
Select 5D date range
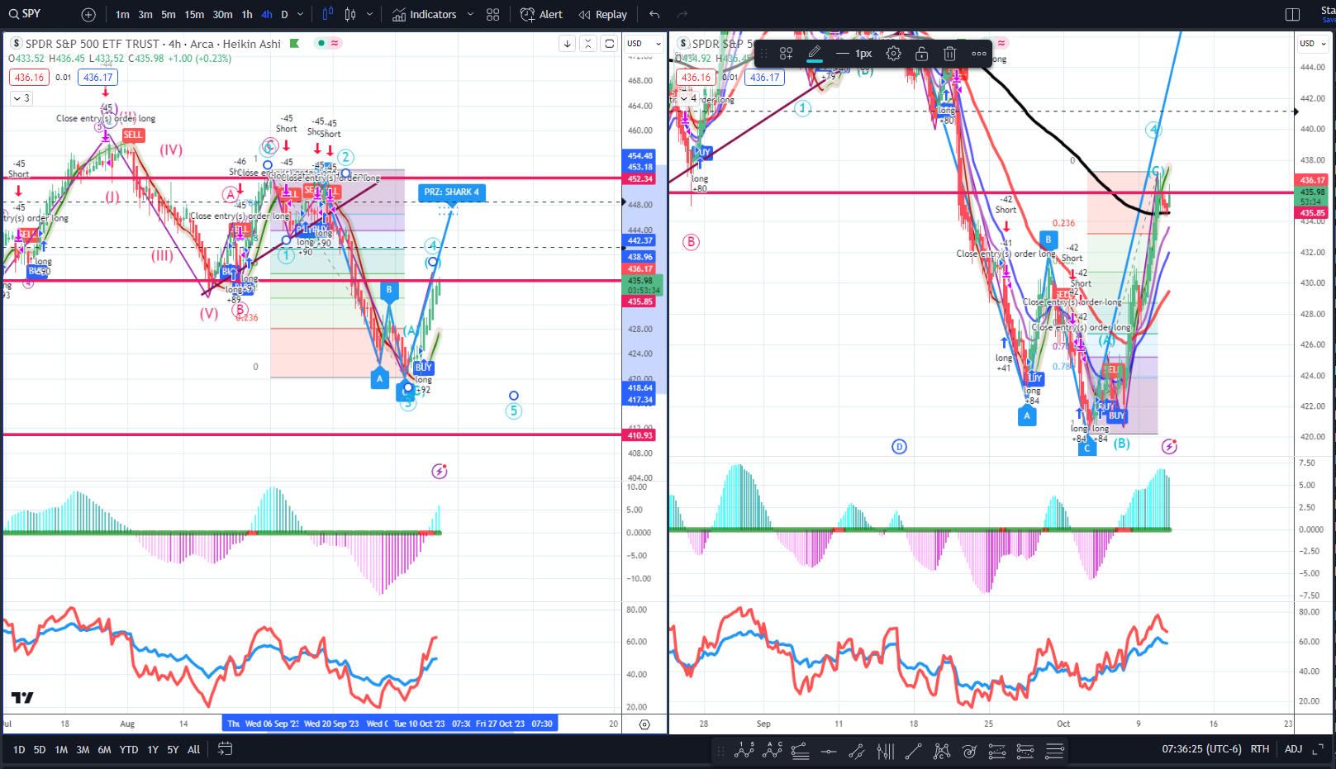tap(40, 750)
